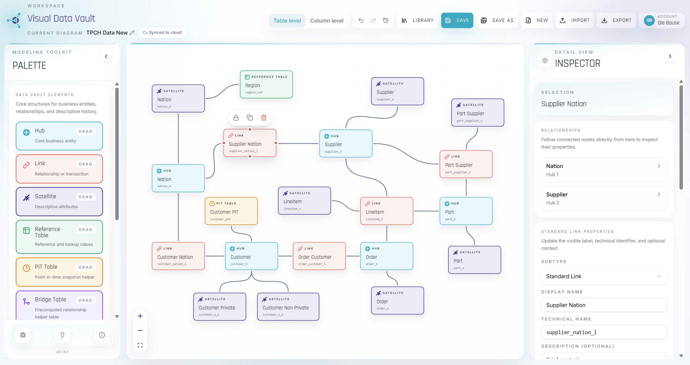Click the palette scroll down arrow
690x365 pixels.
point(117,317)
